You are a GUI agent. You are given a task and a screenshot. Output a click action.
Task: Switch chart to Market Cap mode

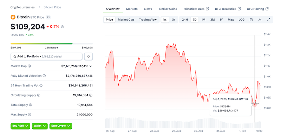(126, 20)
